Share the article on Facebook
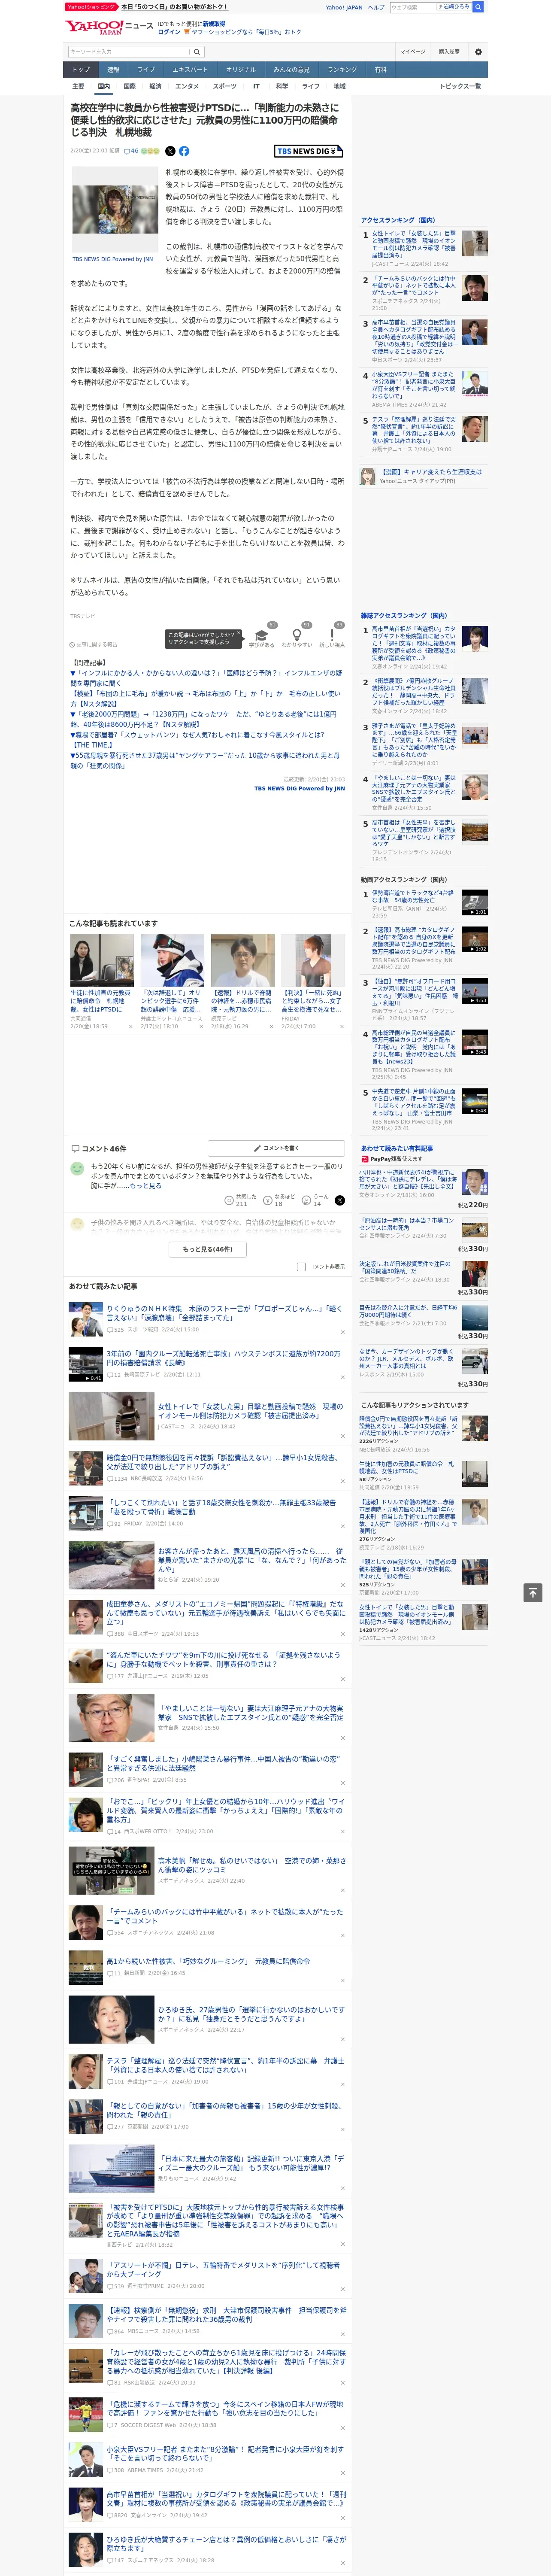The image size is (551, 2576). (x=184, y=151)
